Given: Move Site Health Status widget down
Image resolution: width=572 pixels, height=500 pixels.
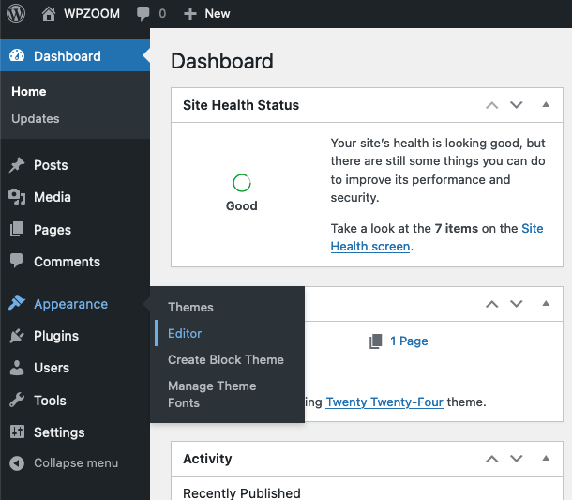Looking at the screenshot, I should coord(516,105).
